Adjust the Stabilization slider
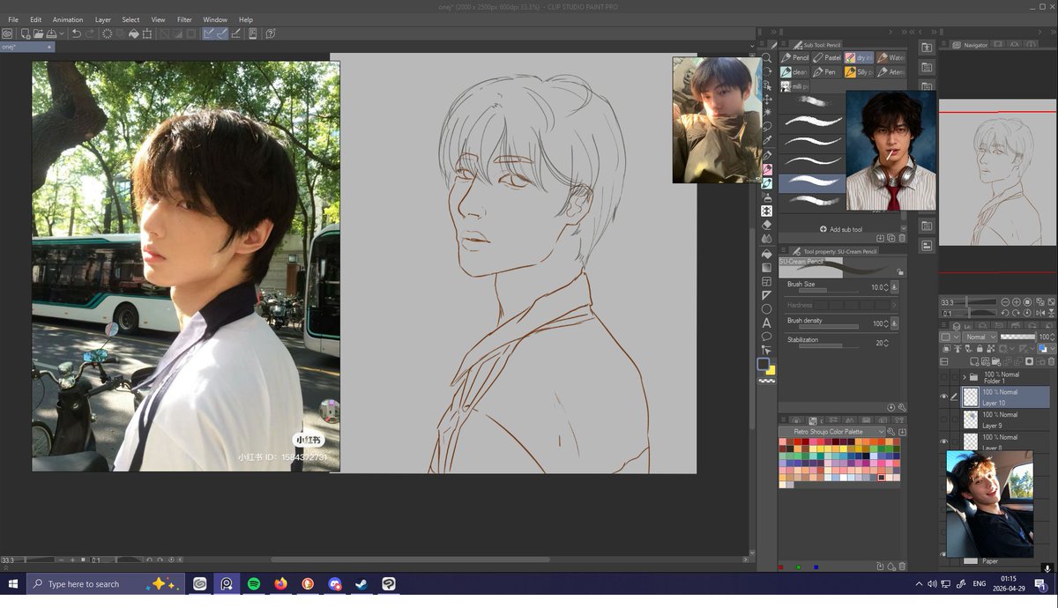 (829, 346)
